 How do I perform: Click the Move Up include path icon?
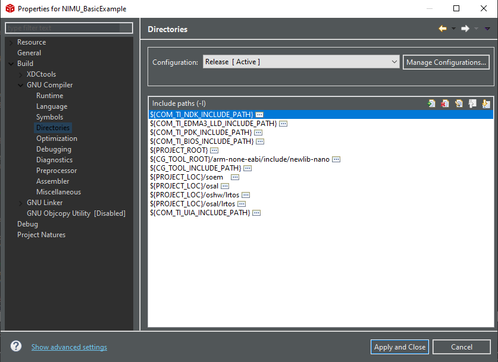(472, 103)
